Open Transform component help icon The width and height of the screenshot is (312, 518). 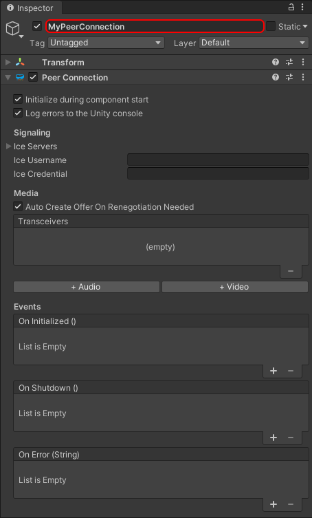tap(276, 62)
